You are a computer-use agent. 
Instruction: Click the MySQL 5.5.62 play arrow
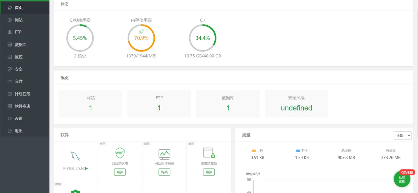[87, 169]
